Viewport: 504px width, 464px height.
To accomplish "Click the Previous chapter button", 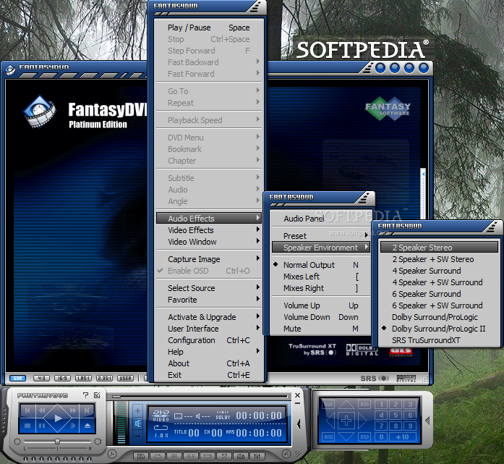I will coord(27,410).
